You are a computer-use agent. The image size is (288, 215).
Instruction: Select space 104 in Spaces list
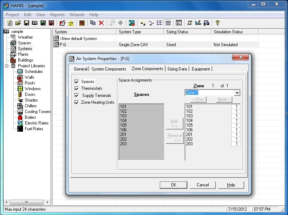[123, 121]
